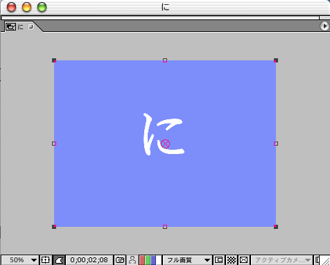
Task: Toggle the region of interest icon
Action: click(218, 260)
